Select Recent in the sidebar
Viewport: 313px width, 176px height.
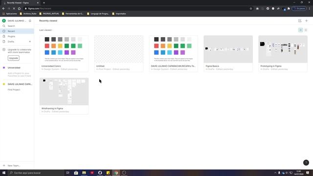pos(17,31)
